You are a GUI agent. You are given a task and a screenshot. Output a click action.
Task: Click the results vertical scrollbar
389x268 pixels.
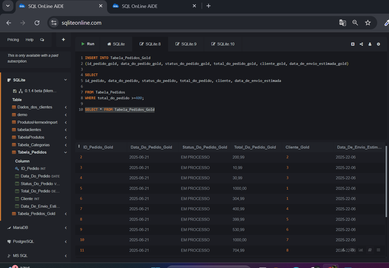point(386,181)
